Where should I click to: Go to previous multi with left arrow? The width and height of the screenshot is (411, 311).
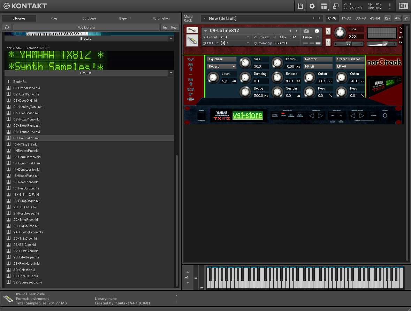(313, 18)
